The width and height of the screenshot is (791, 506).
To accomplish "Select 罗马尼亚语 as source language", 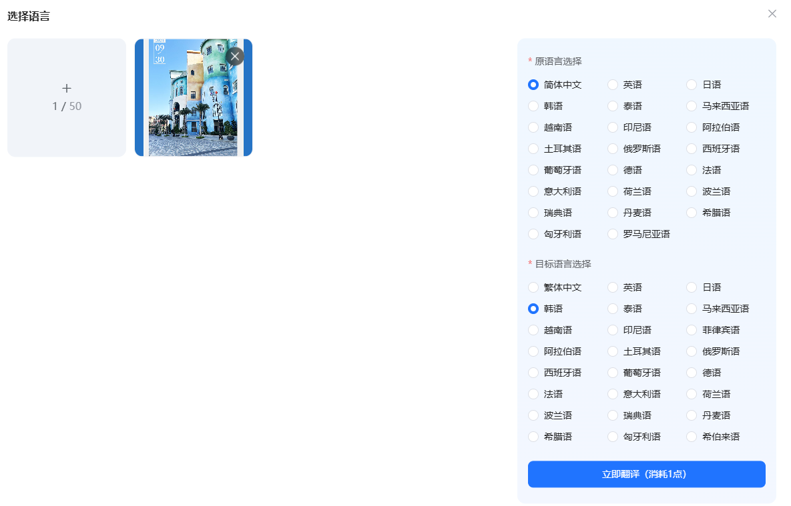I will click(613, 234).
